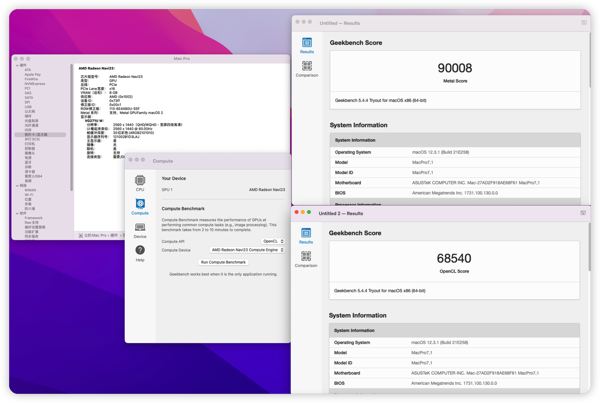Viewport: 600px width, 403px height.
Task: Click the Motherboard row in Untitled 2 — Results
Action: (454, 373)
